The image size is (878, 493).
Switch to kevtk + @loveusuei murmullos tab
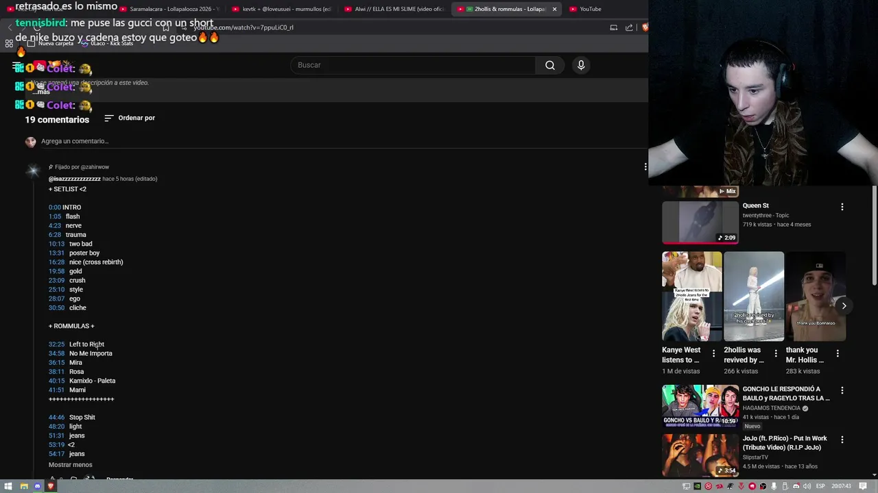[281, 9]
